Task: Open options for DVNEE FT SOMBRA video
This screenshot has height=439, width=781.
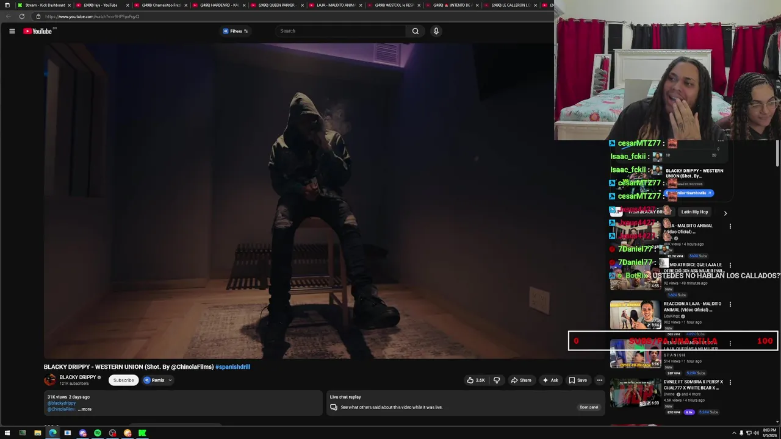Action: point(730,382)
